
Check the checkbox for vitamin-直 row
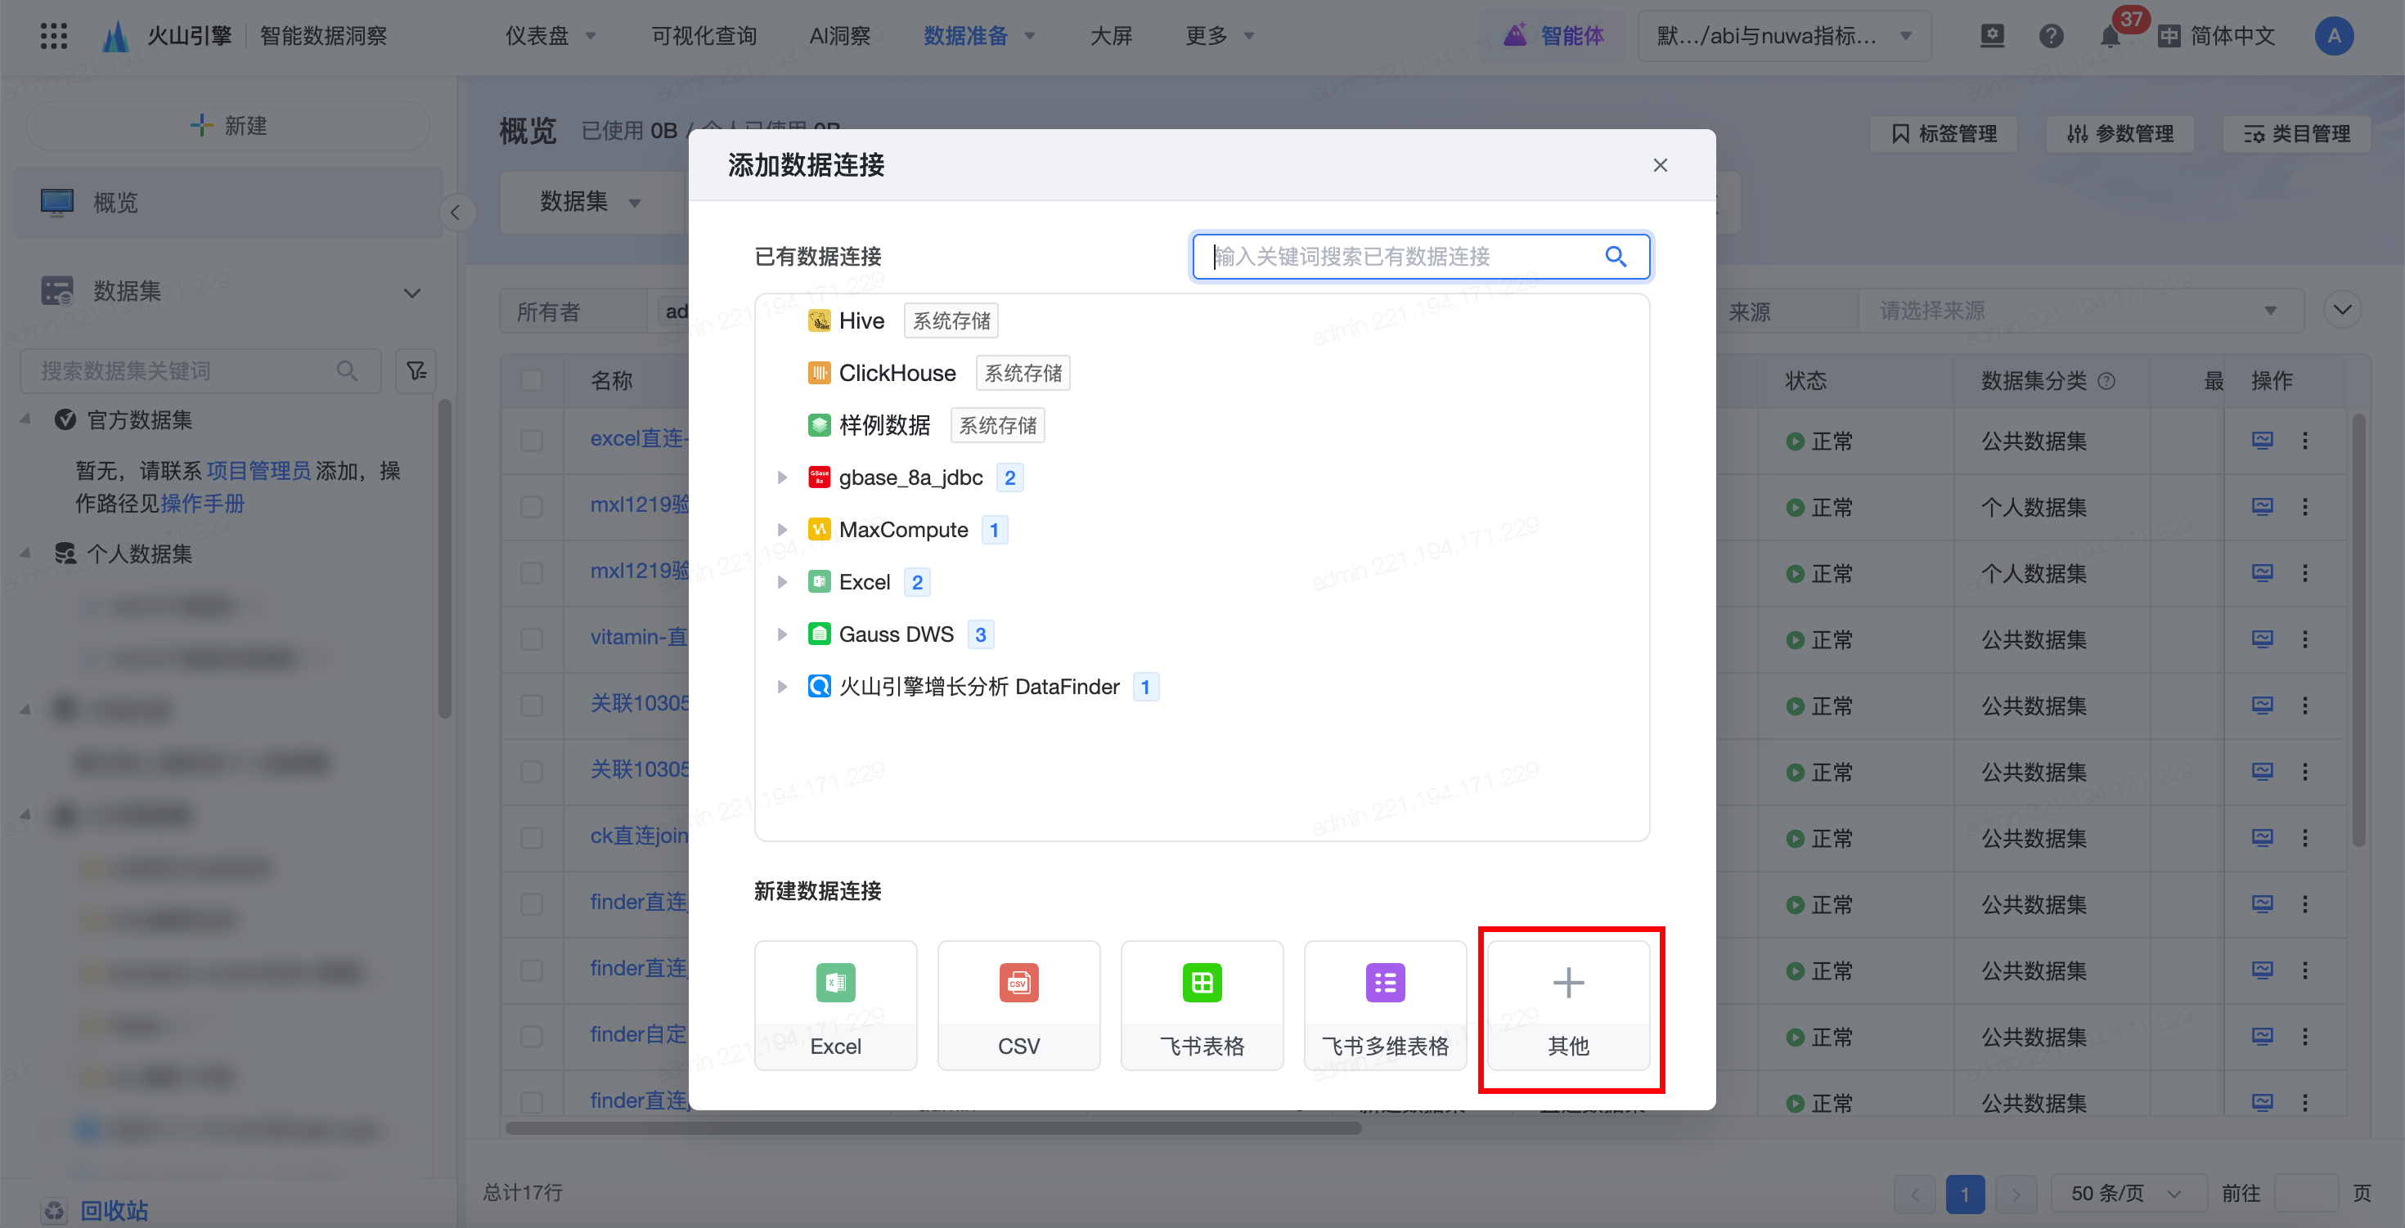click(x=533, y=639)
